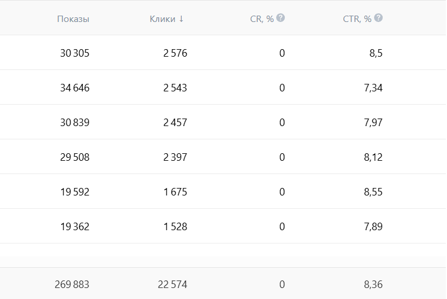Click the impressions value 19 362
The height and width of the screenshot is (299, 447).
(x=75, y=227)
